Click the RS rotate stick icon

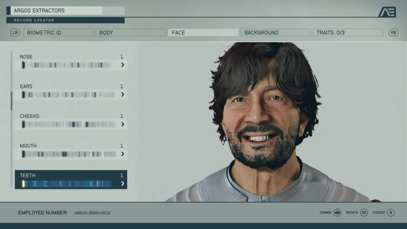click(x=364, y=213)
